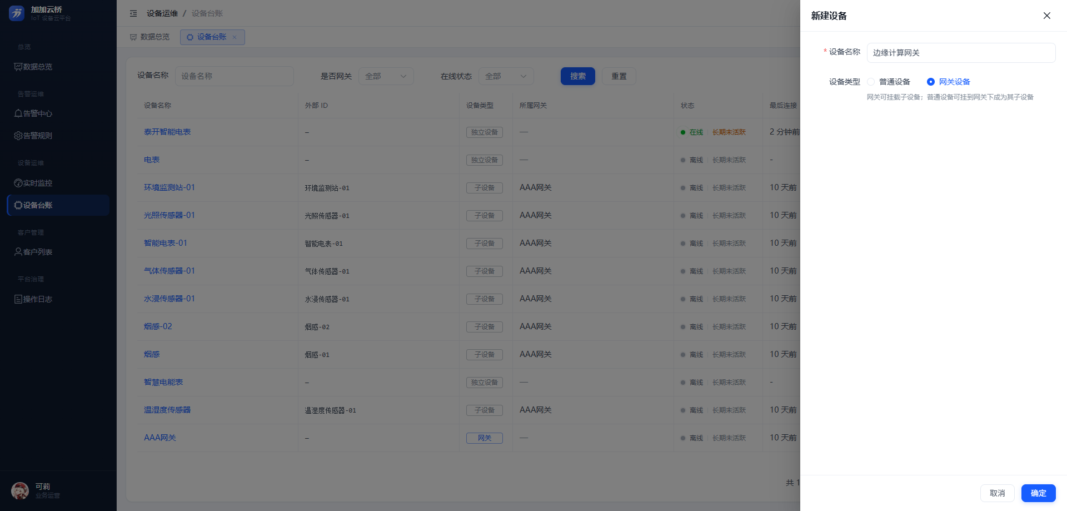Open the 光照传感器-01 device link
Image resolution: width=1067 pixels, height=511 pixels.
click(x=169, y=215)
